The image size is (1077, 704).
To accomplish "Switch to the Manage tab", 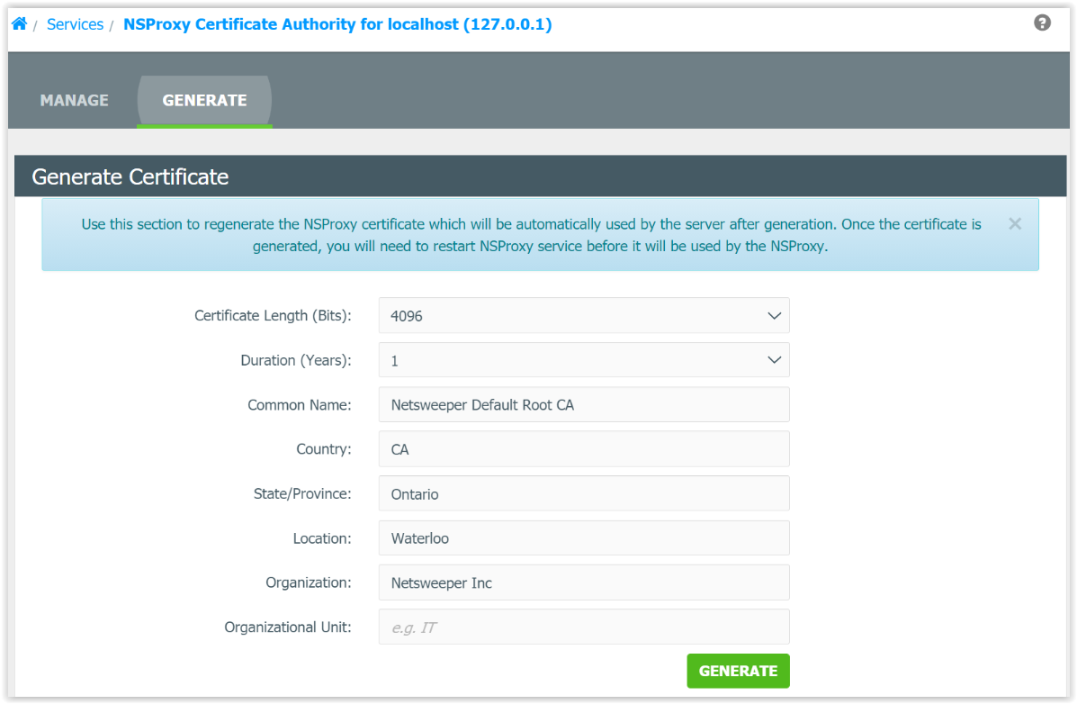I will 74,100.
